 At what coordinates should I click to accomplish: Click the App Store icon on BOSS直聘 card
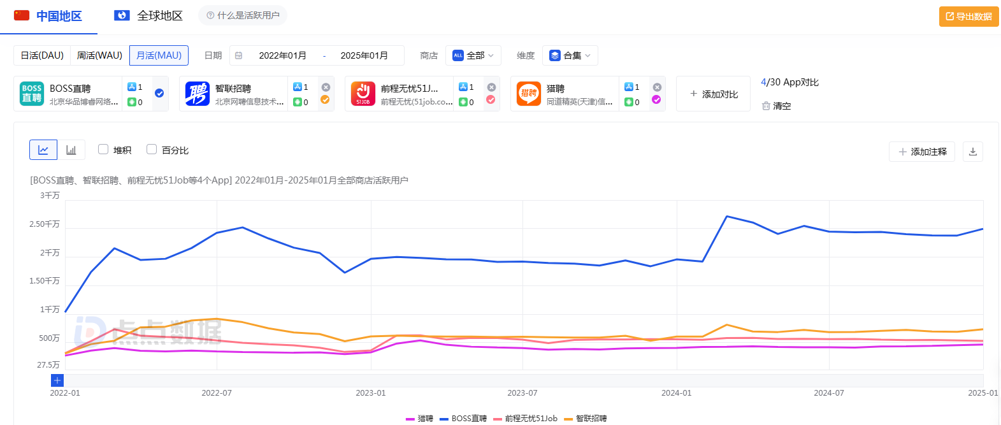tap(132, 87)
